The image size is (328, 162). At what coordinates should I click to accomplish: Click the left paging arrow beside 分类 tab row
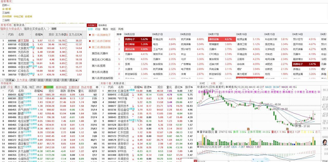coord(1,80)
